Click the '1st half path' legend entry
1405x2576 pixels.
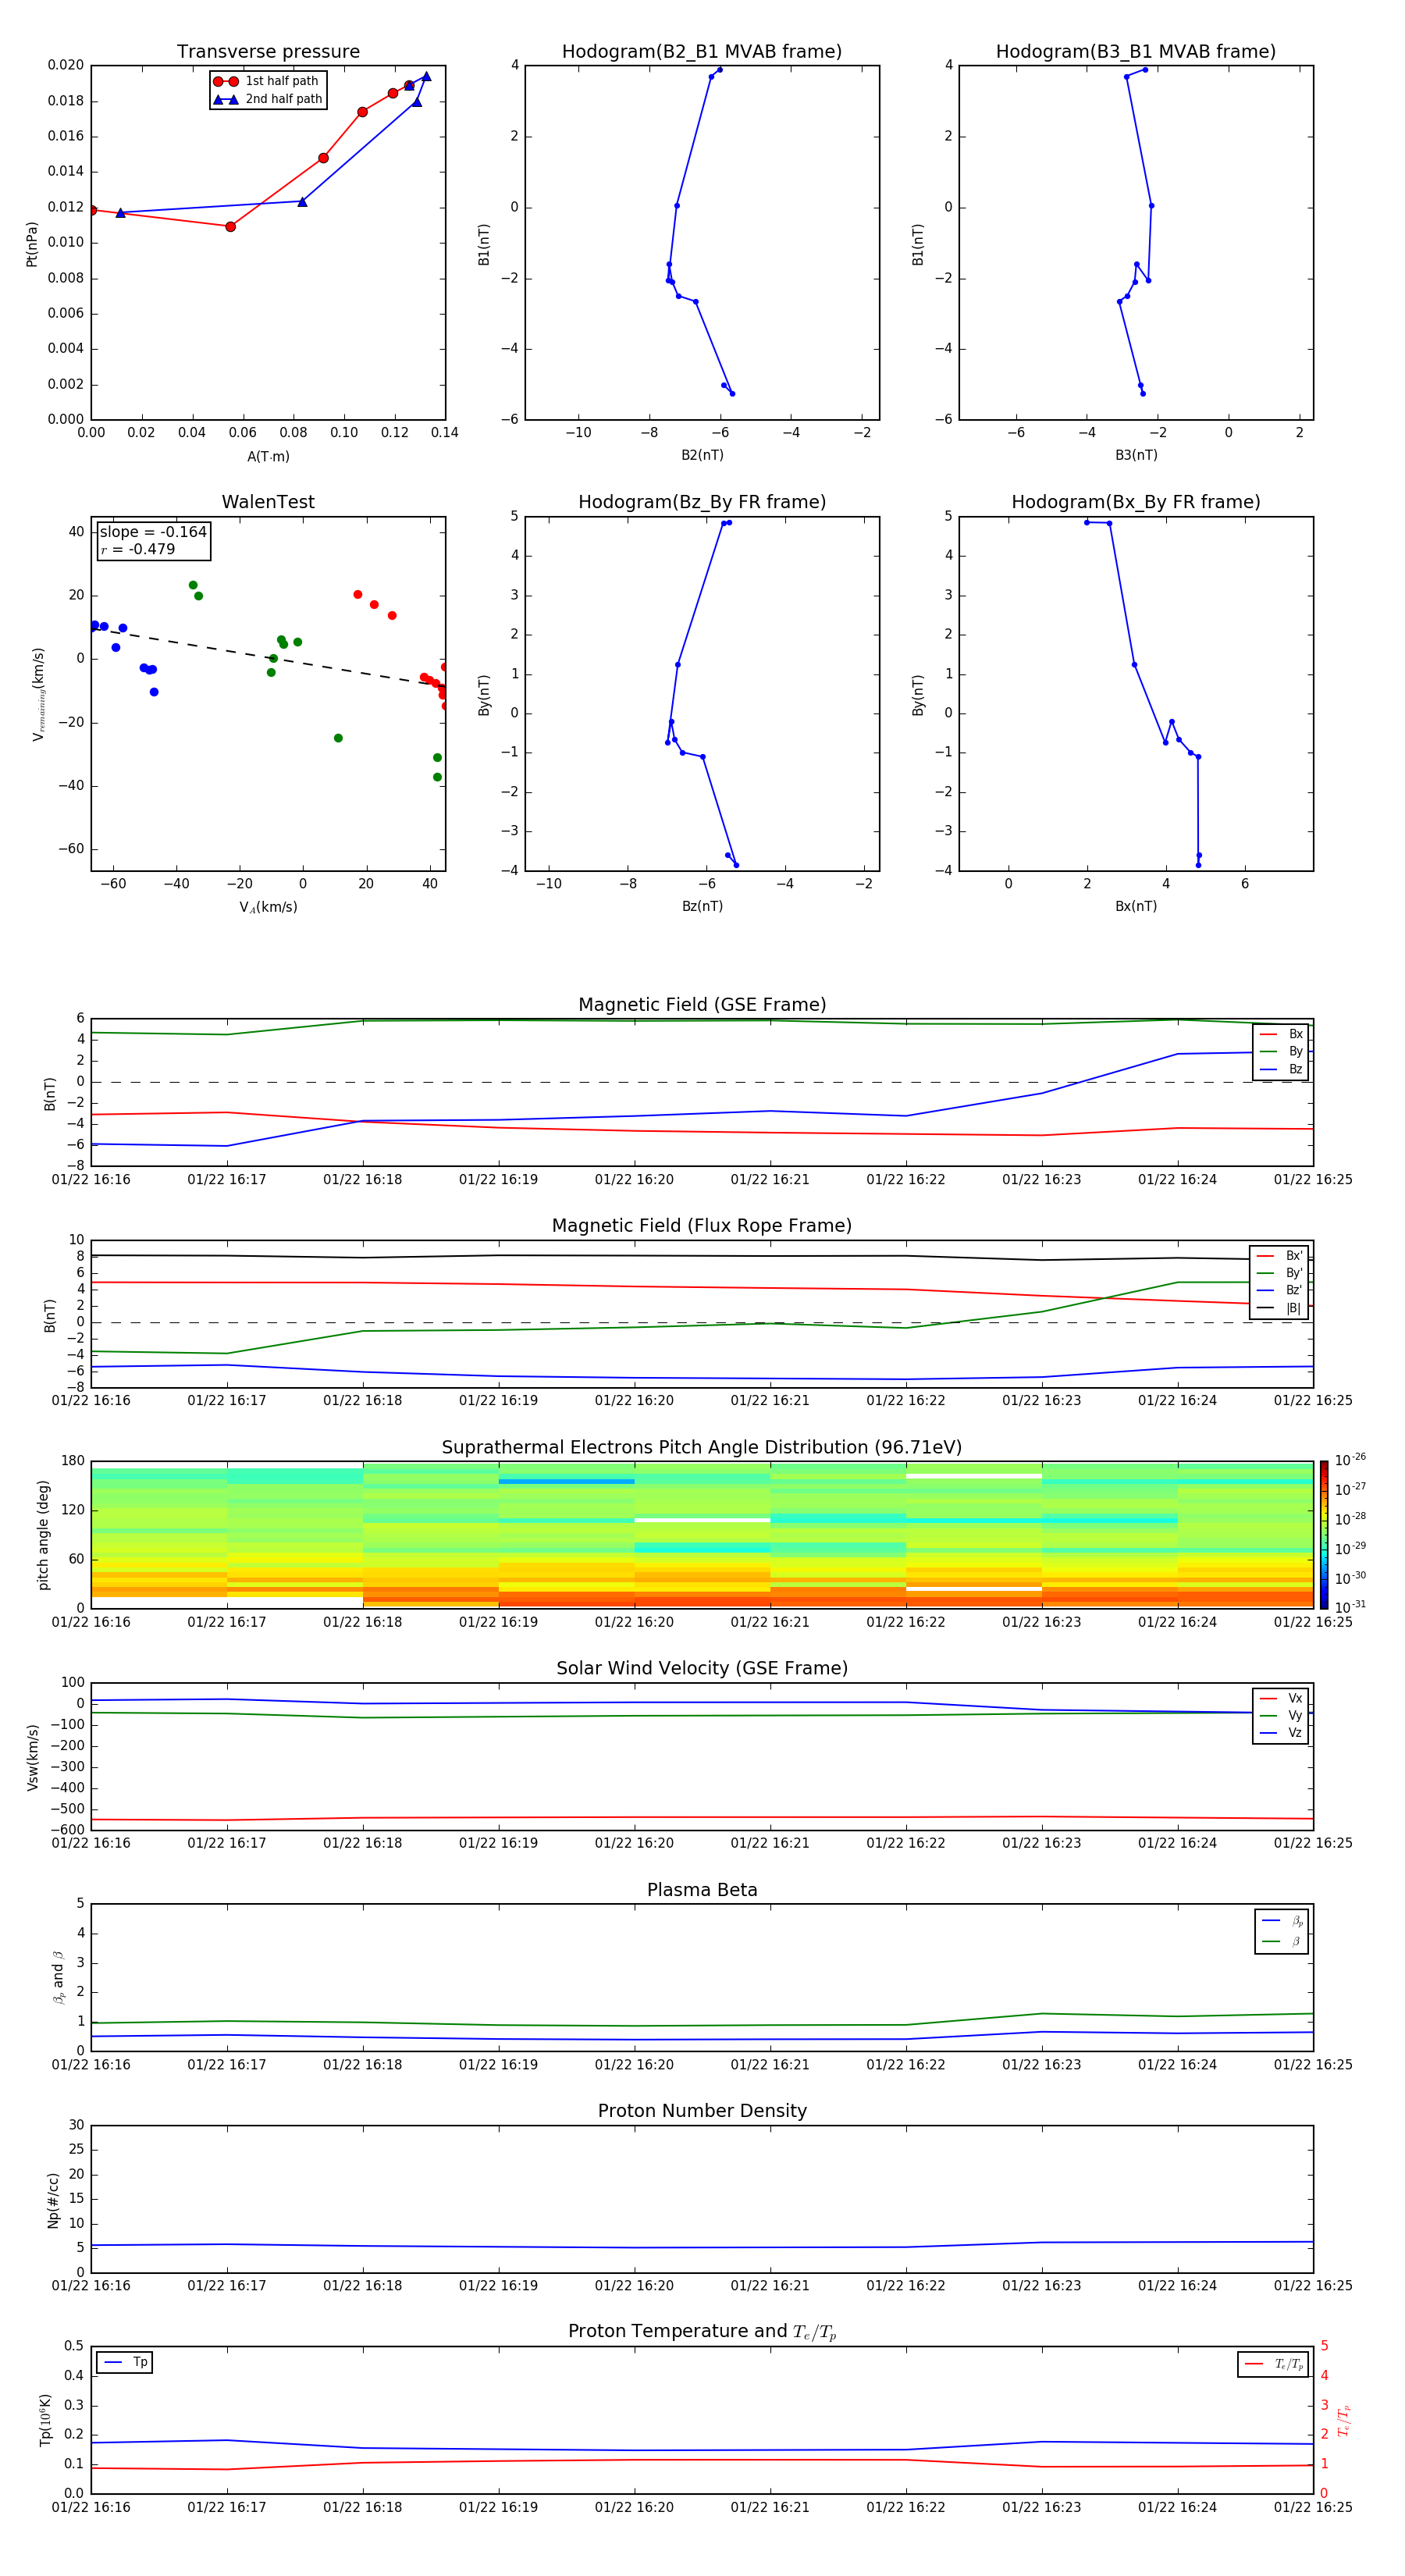pyautogui.click(x=267, y=81)
